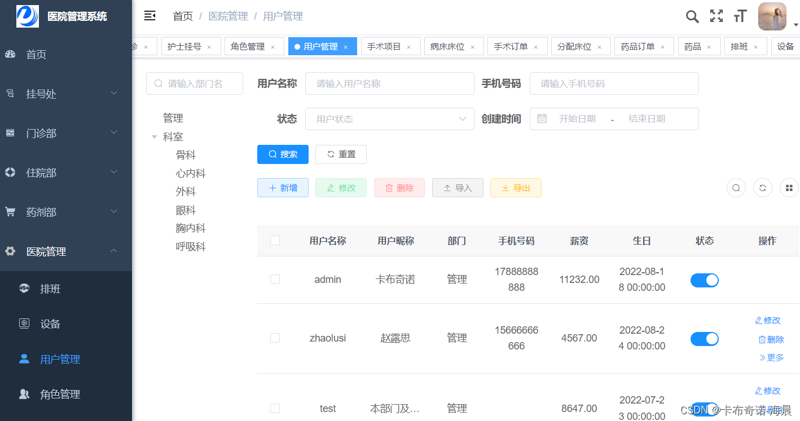Close the 病床床位 tab
Image resolution: width=800 pixels, height=421 pixels.
[x=472, y=47]
